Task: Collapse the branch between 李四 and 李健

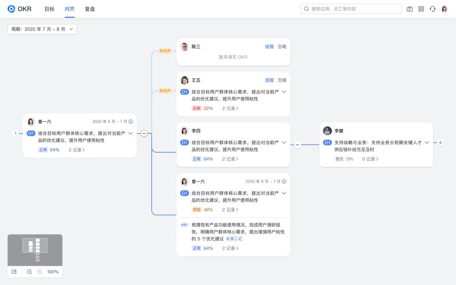Action: pos(297,145)
